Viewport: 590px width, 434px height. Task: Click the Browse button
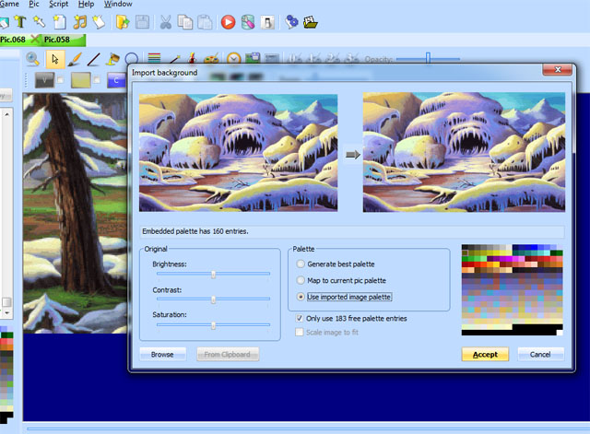point(162,354)
